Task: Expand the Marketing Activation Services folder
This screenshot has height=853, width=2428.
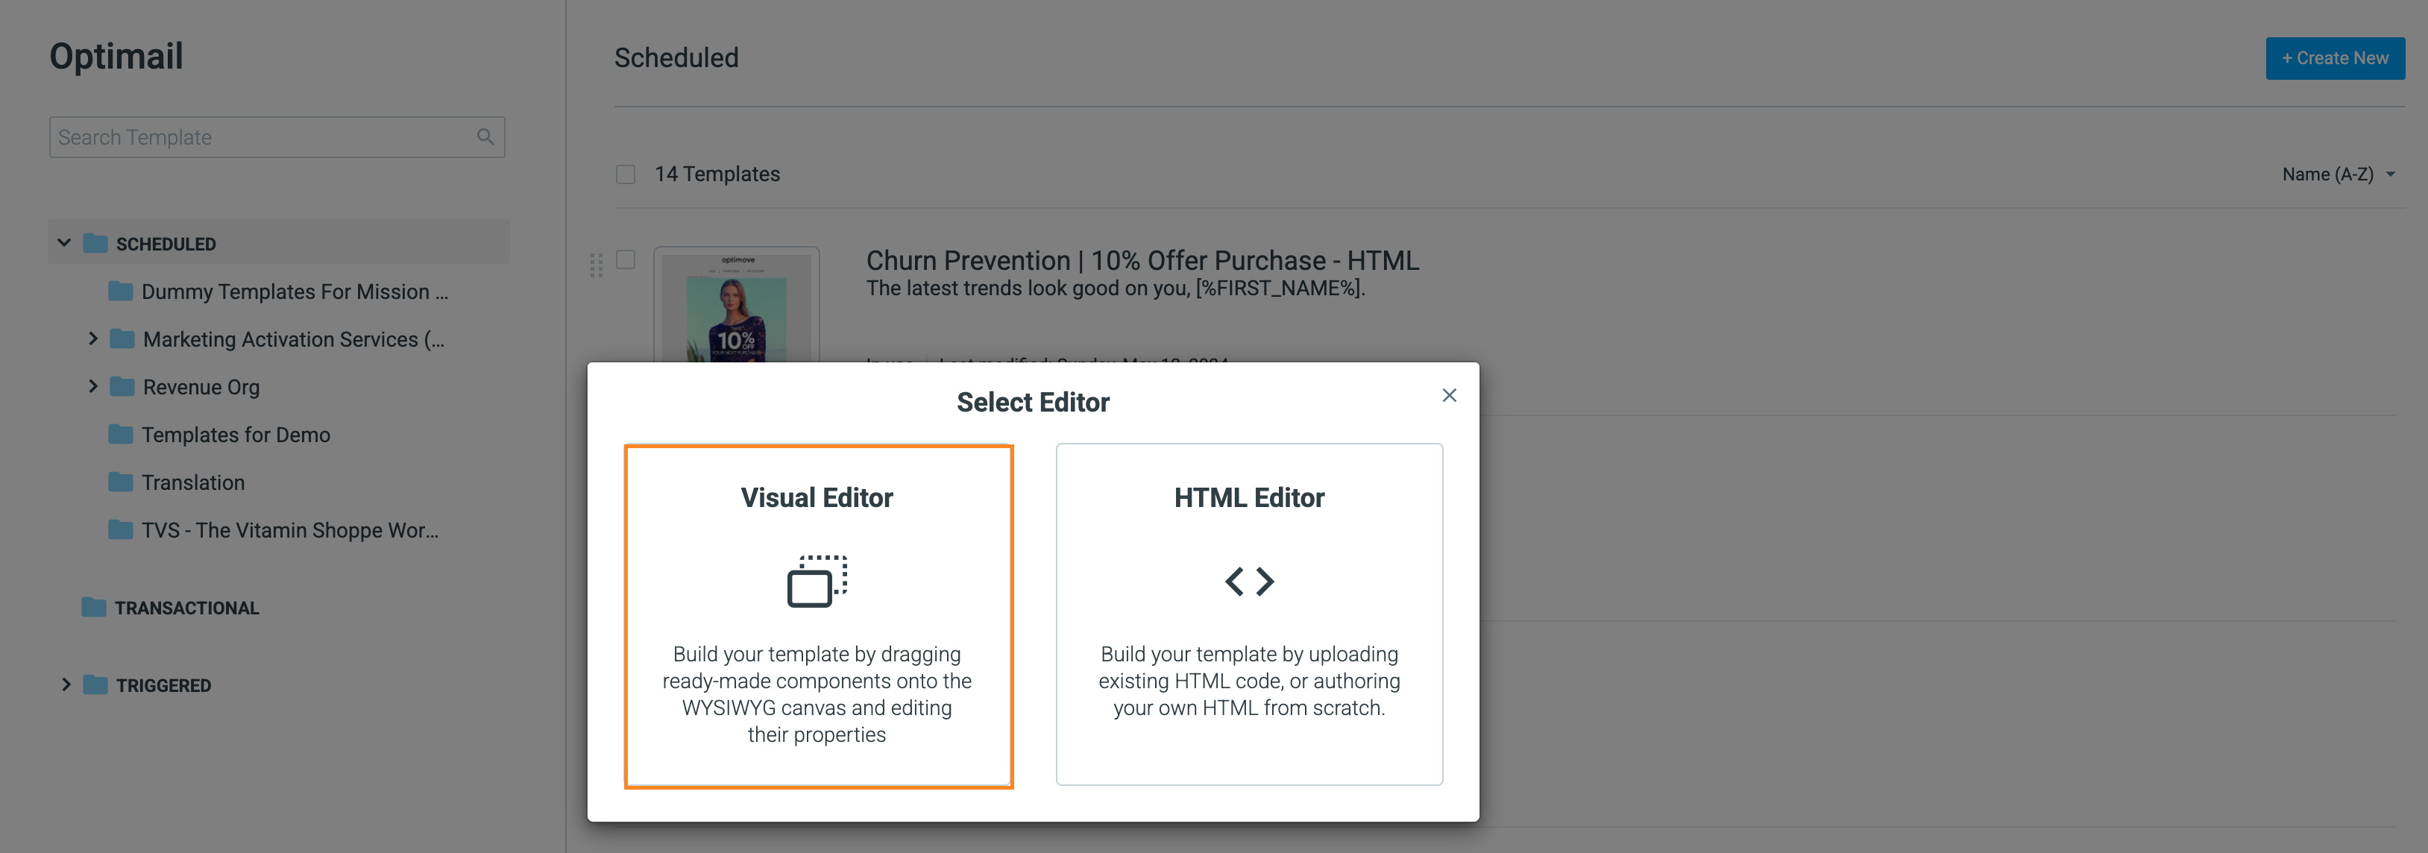Action: point(92,339)
